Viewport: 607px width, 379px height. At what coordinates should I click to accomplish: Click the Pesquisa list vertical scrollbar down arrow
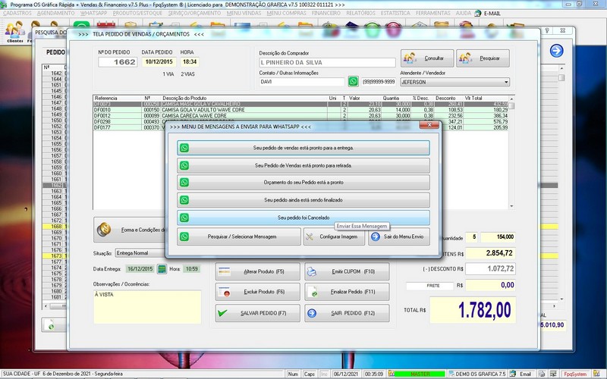561,299
